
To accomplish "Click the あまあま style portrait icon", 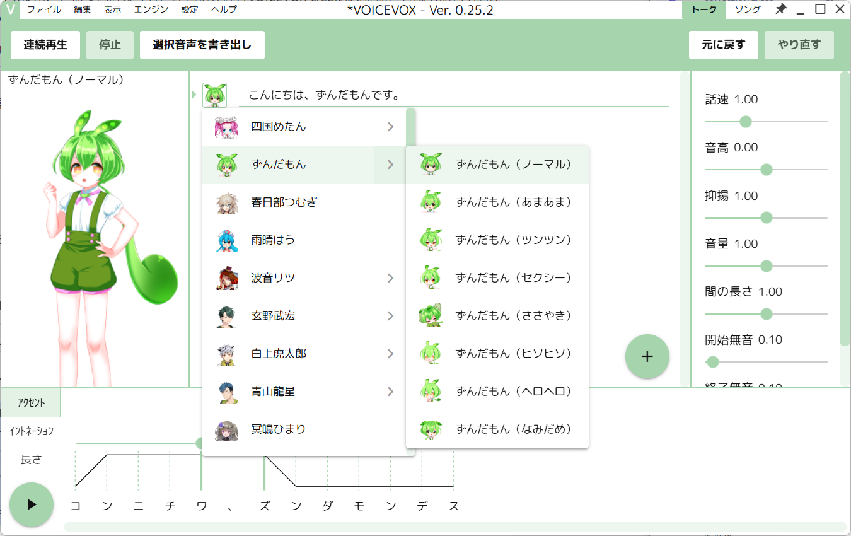I will pyautogui.click(x=430, y=202).
